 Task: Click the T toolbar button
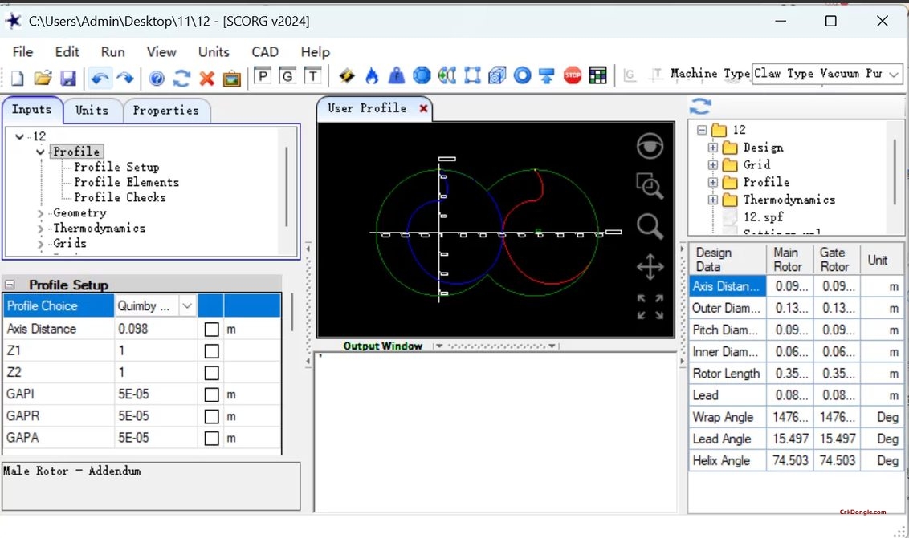[x=312, y=76]
